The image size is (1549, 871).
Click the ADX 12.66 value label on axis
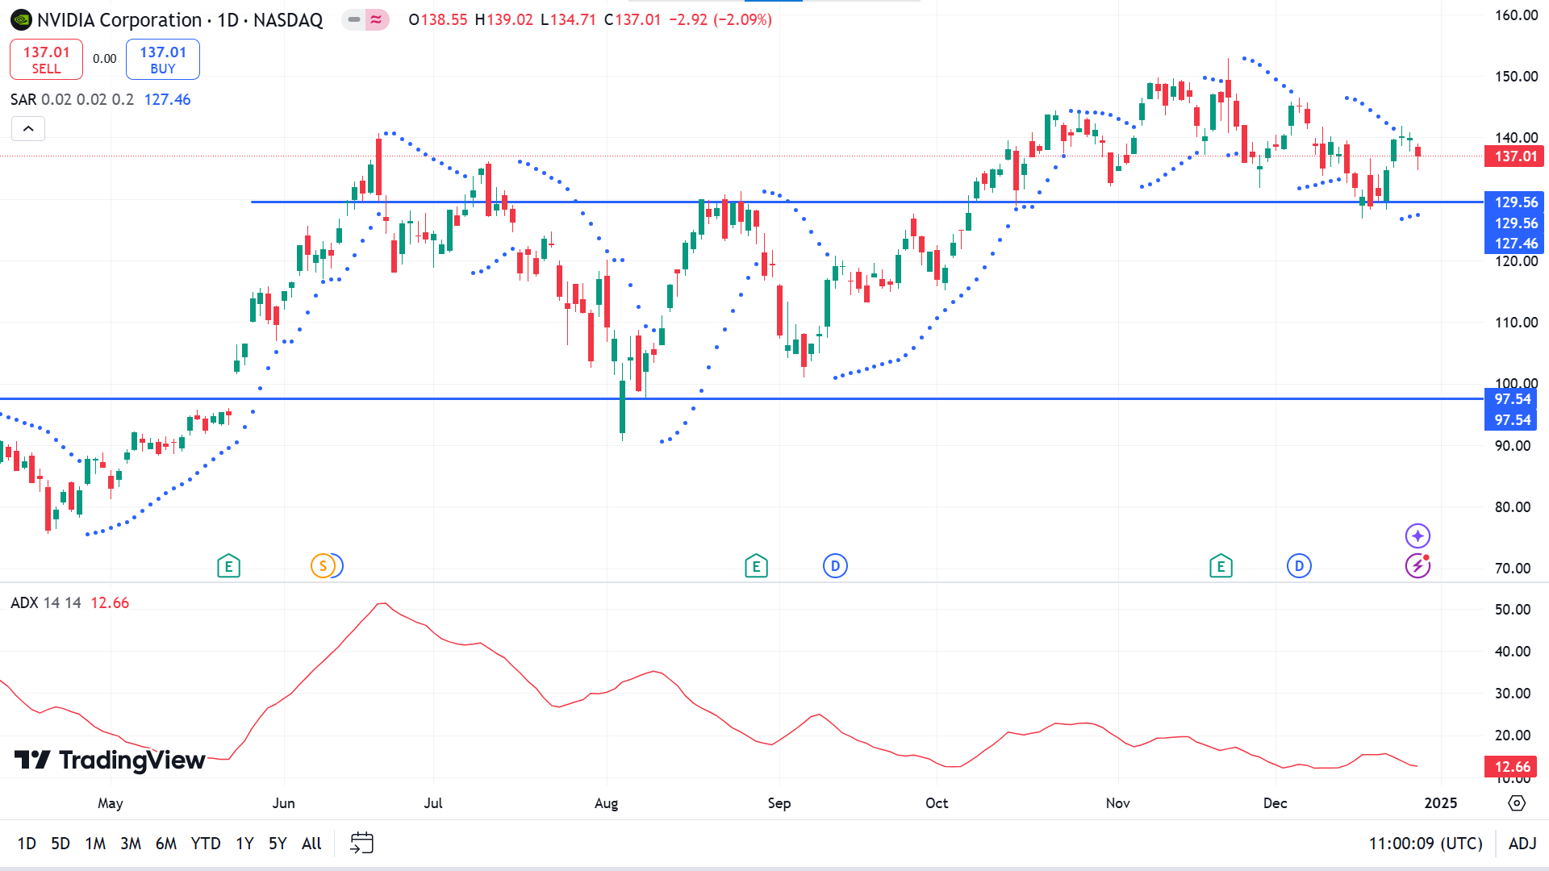tap(1512, 767)
